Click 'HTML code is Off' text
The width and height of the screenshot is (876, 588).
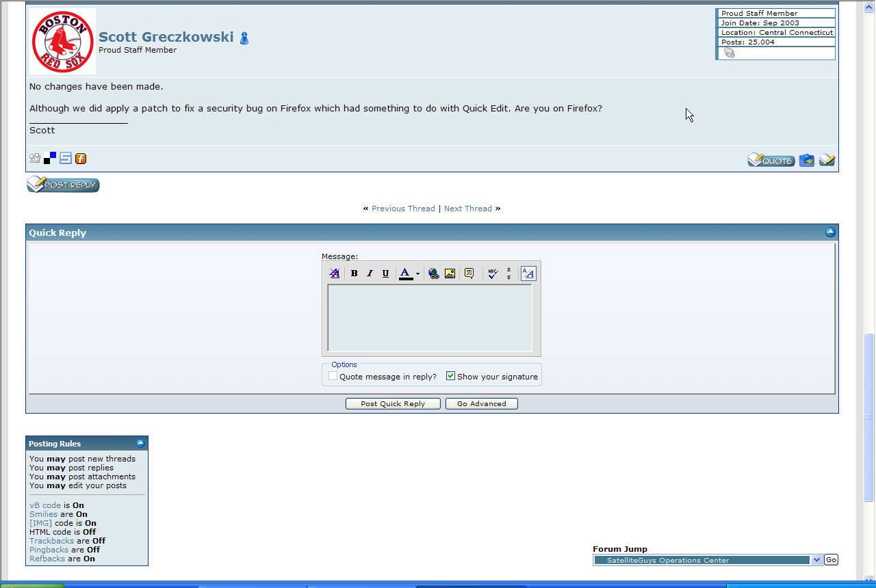[x=63, y=532]
